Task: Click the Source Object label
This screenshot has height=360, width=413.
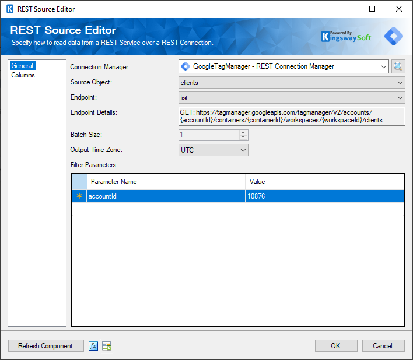Action: point(91,82)
